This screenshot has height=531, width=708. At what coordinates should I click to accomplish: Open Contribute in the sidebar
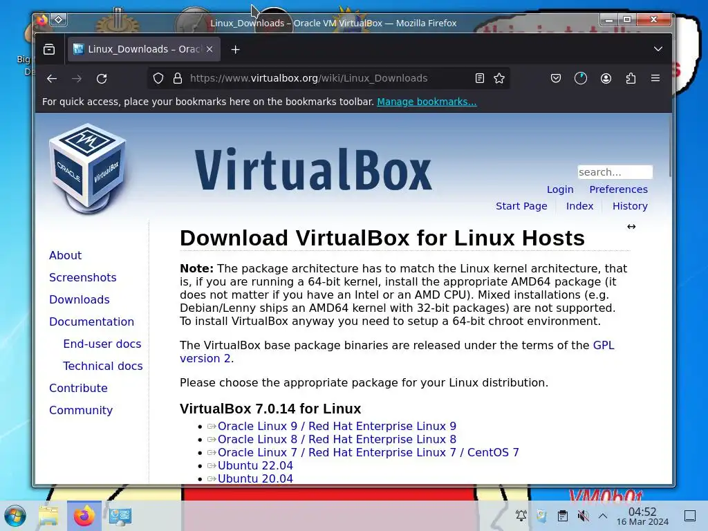tap(78, 389)
